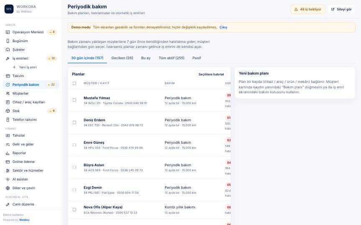Open customer Deniz Erdem name
Image resolution: width=361 pixels, height=225 pixels.
[x=94, y=120]
